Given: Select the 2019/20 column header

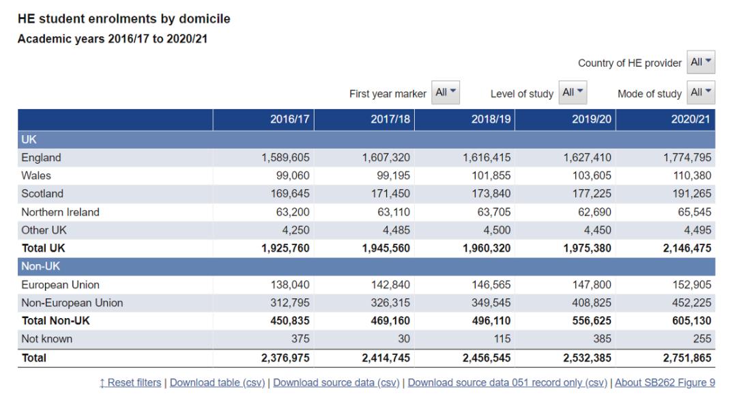Looking at the screenshot, I should click(x=591, y=119).
